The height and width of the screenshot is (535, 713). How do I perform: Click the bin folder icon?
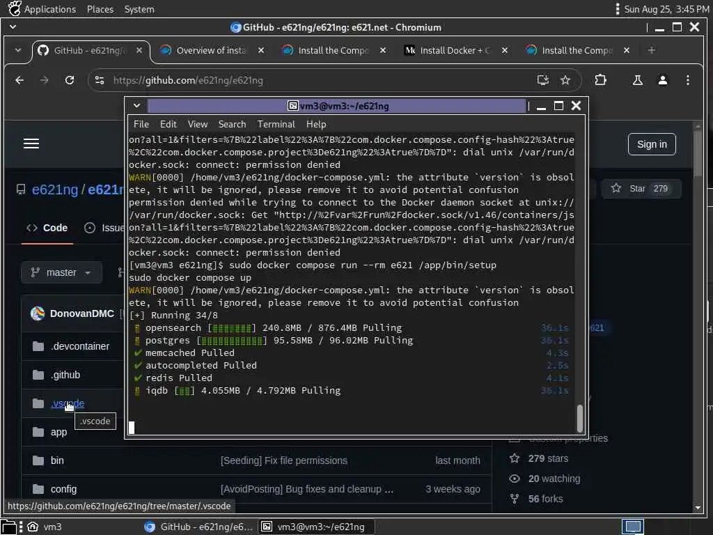coord(38,461)
